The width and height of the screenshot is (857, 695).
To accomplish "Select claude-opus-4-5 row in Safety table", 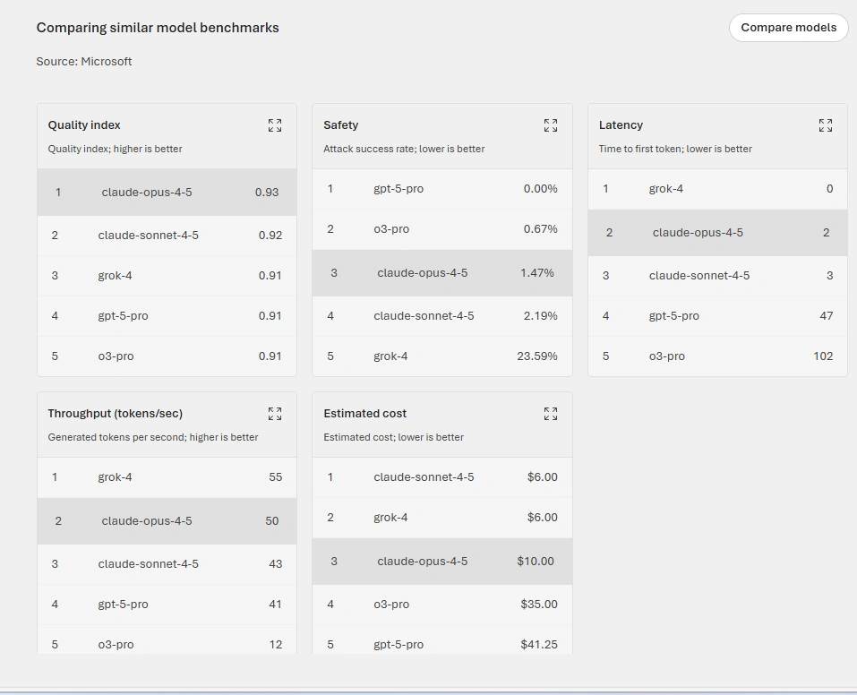I will point(442,273).
